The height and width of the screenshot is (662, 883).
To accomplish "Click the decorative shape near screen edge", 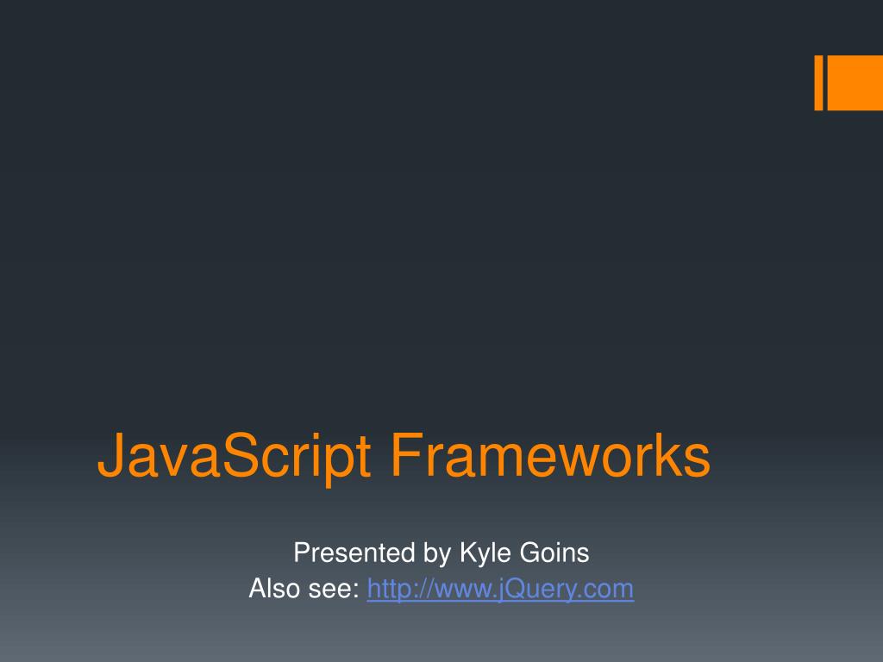I will point(854,84).
